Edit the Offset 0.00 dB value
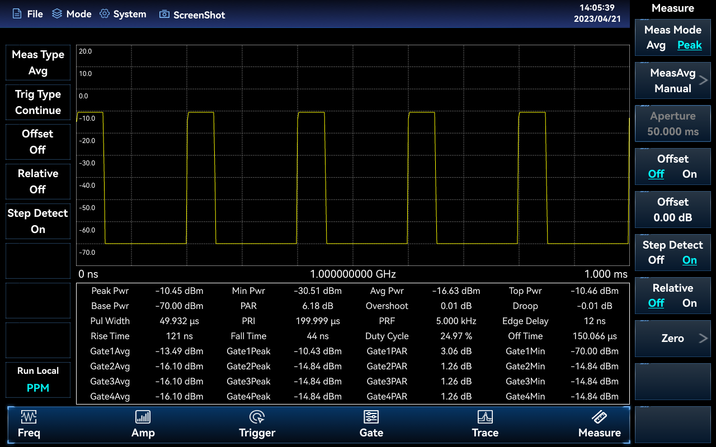This screenshot has width=716, height=447. tap(672, 210)
